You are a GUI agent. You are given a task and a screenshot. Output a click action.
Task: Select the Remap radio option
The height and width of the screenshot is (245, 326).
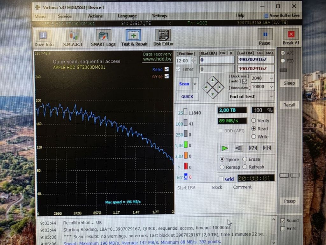point(222,167)
